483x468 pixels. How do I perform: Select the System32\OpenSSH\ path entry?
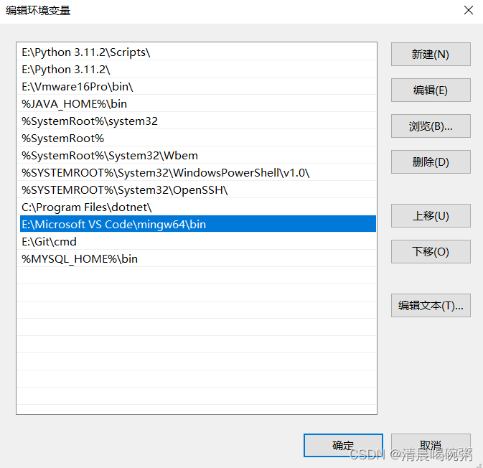(198, 190)
